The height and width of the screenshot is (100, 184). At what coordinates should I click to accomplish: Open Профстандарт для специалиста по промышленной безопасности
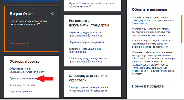[x=89, y=60]
